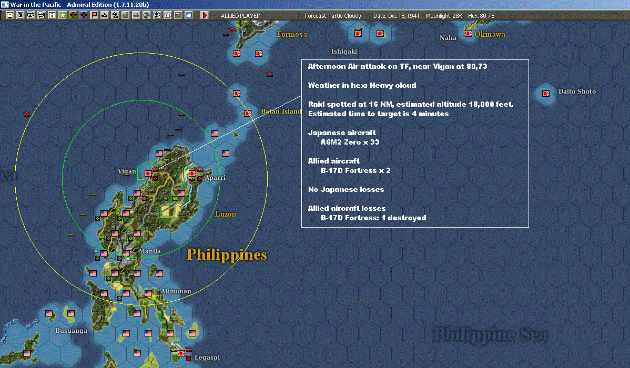
Task: Click the Naha map label
Action: pyautogui.click(x=448, y=38)
